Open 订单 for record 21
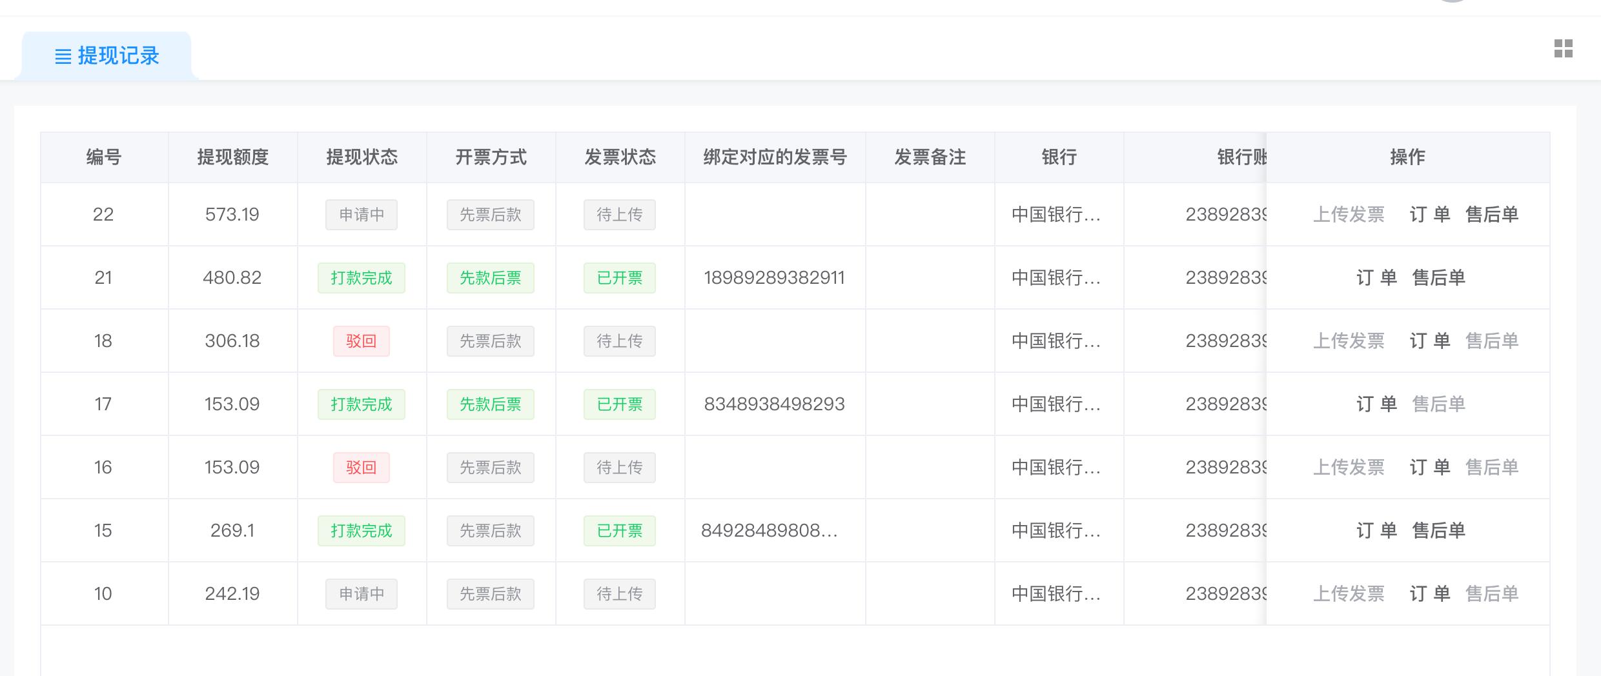The width and height of the screenshot is (1601, 676). tap(1376, 277)
